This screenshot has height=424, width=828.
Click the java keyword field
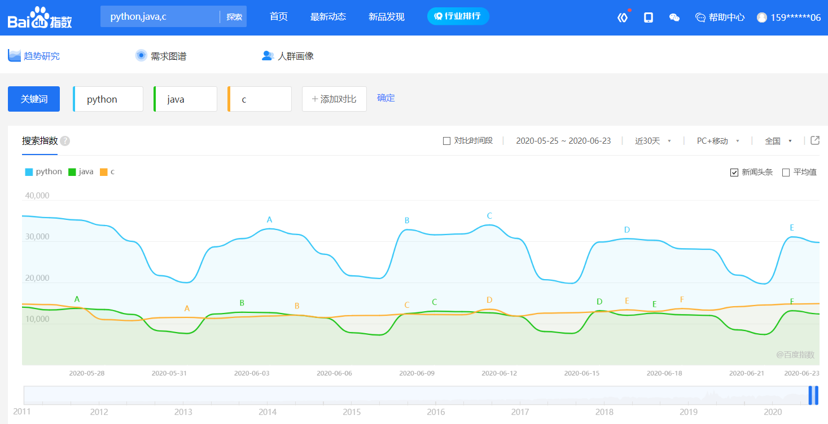pyautogui.click(x=186, y=99)
